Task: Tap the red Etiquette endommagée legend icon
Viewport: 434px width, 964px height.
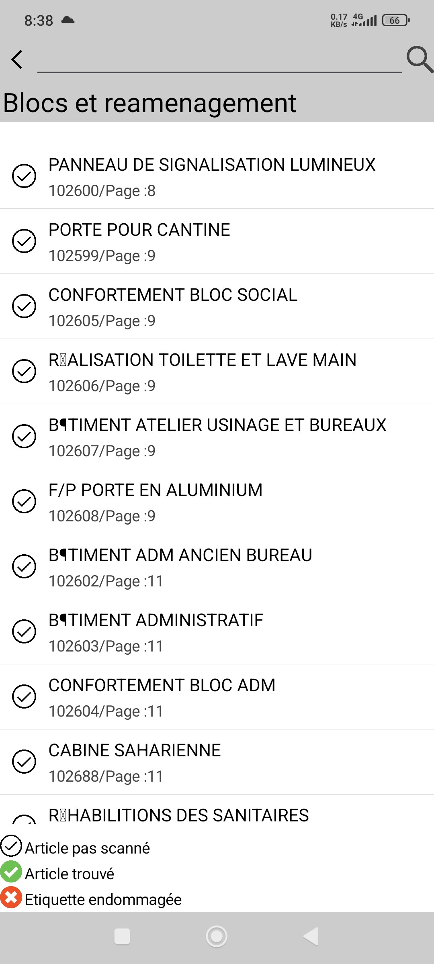Action: (x=11, y=899)
